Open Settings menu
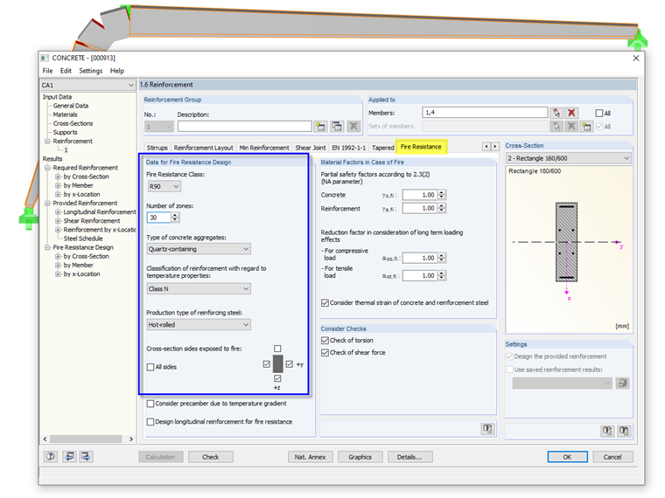Image resolution: width=665 pixels, height=498 pixels. (91, 71)
